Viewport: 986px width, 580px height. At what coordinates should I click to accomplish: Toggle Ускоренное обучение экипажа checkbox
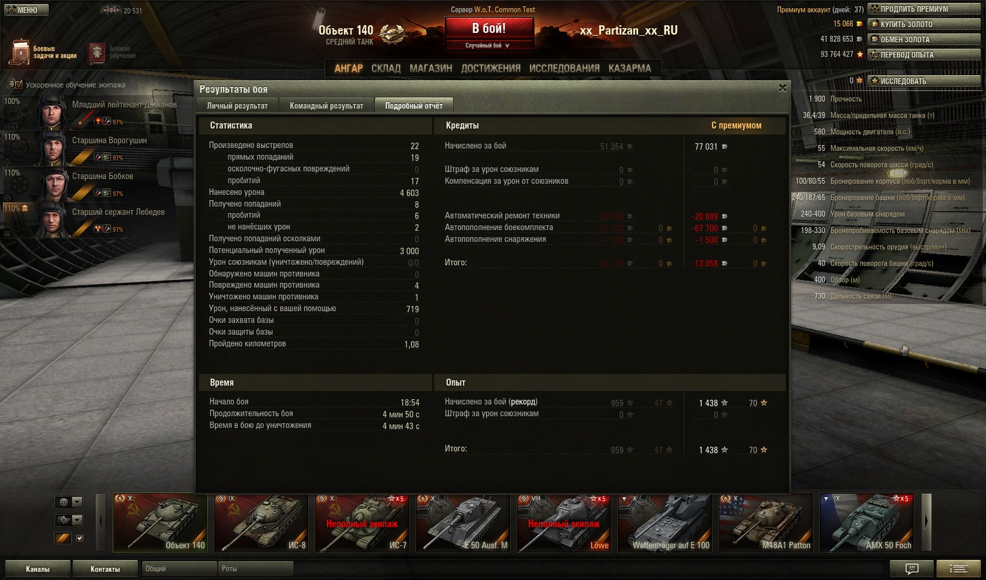point(18,85)
